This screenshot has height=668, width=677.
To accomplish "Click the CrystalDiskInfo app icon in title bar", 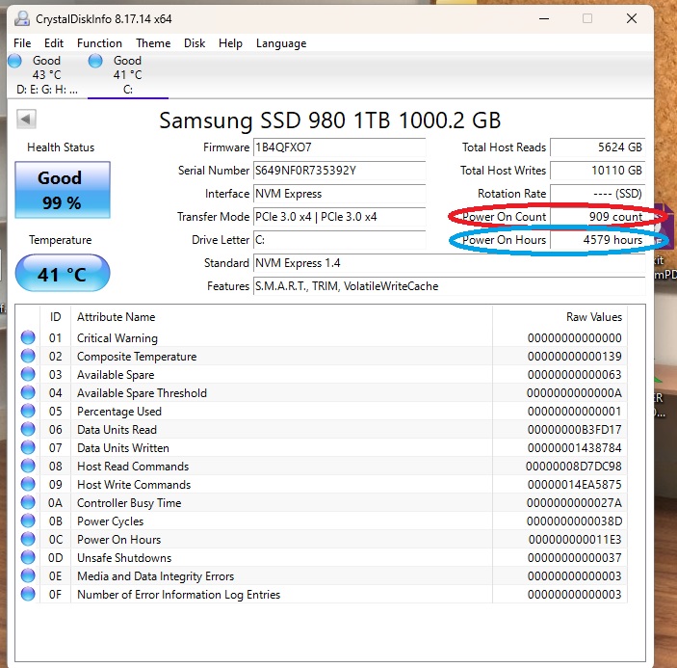I will pos(21,18).
